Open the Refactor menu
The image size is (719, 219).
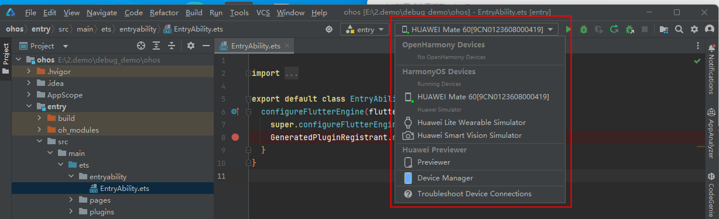point(164,12)
